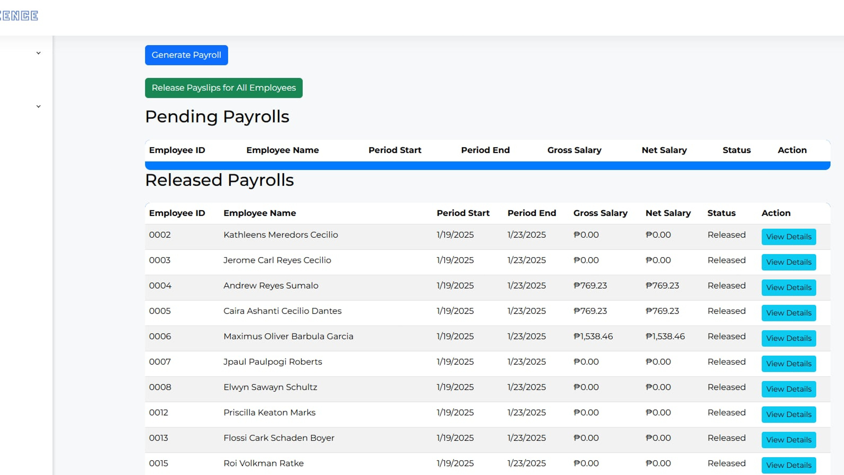
Task: Click Released status for employee 0013
Action: point(727,438)
